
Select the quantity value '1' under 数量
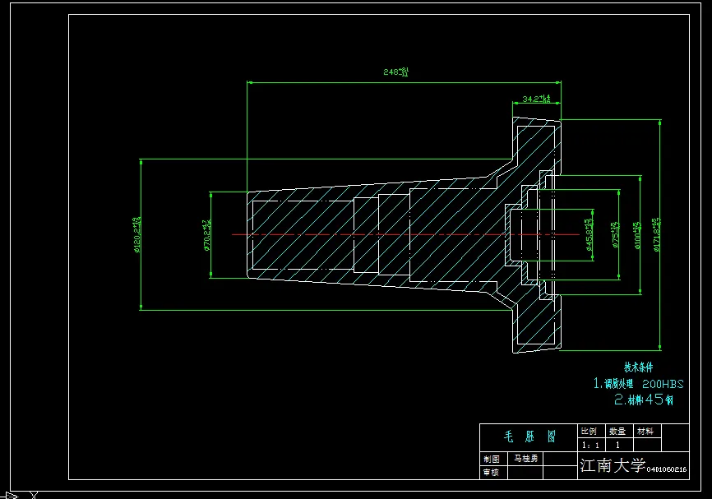pos(617,445)
